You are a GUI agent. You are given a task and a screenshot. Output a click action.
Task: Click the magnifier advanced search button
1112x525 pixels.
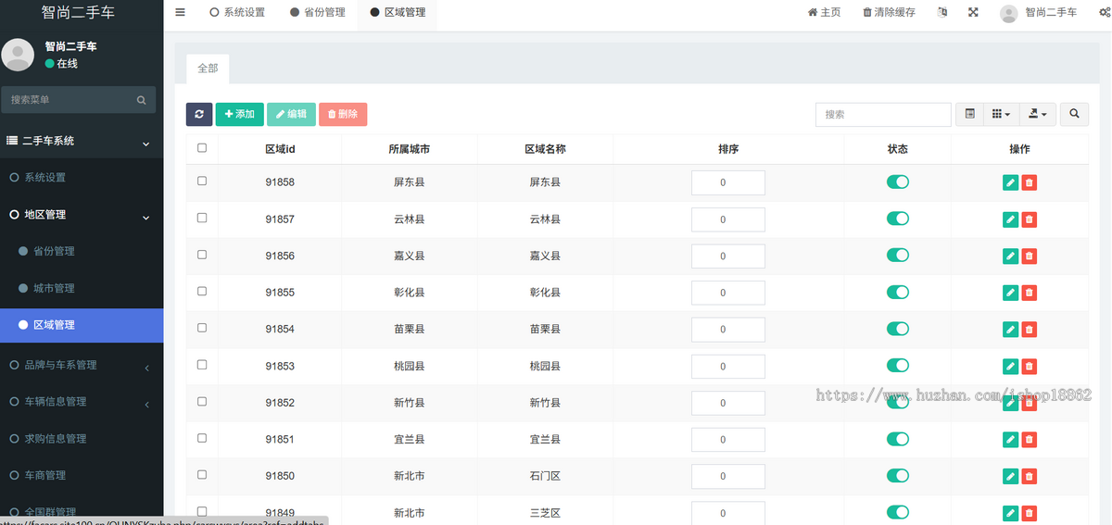pos(1074,114)
